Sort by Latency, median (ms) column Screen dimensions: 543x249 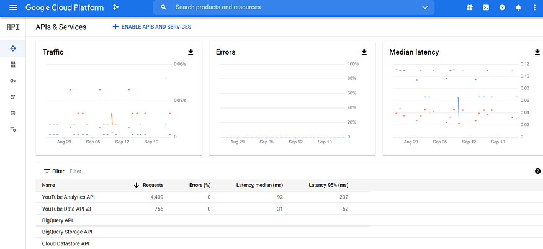pyautogui.click(x=260, y=185)
